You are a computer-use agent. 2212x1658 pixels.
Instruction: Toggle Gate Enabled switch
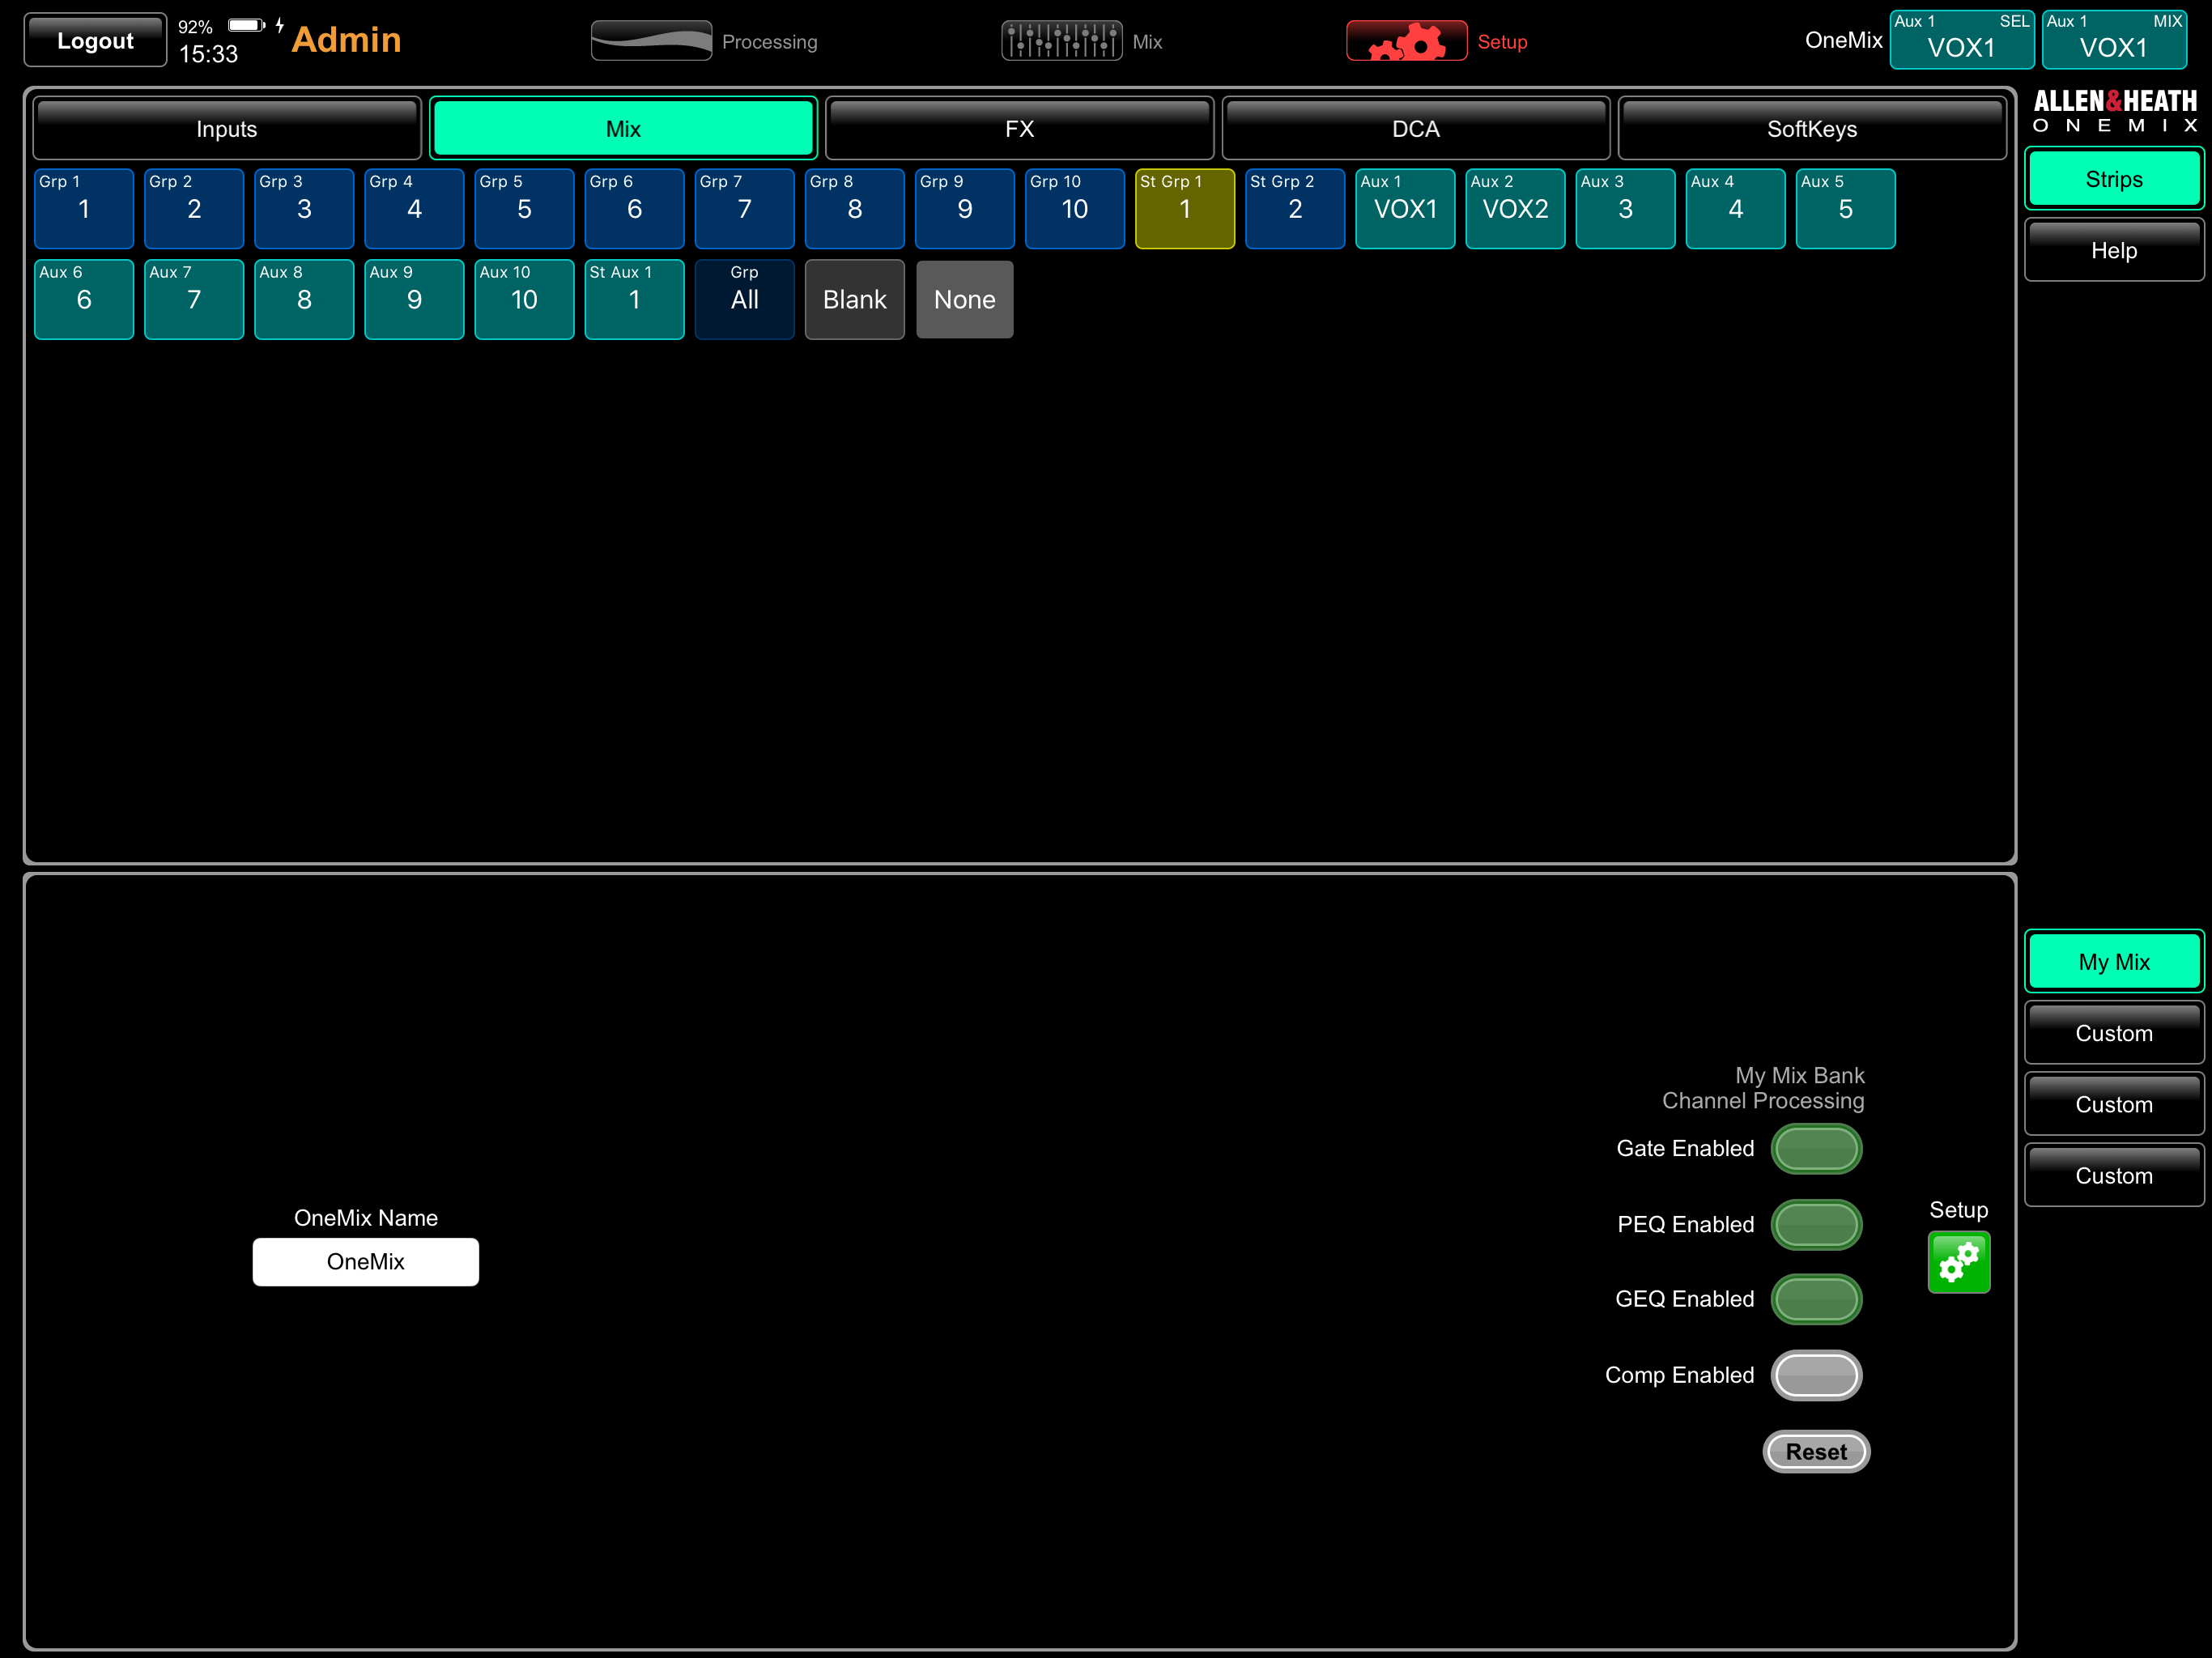pyautogui.click(x=1815, y=1148)
